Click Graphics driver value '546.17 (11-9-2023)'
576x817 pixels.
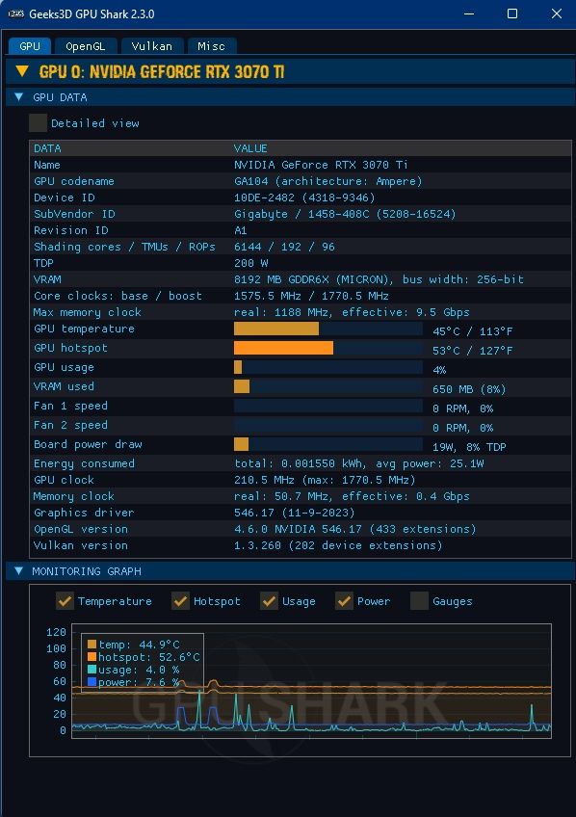click(x=294, y=513)
